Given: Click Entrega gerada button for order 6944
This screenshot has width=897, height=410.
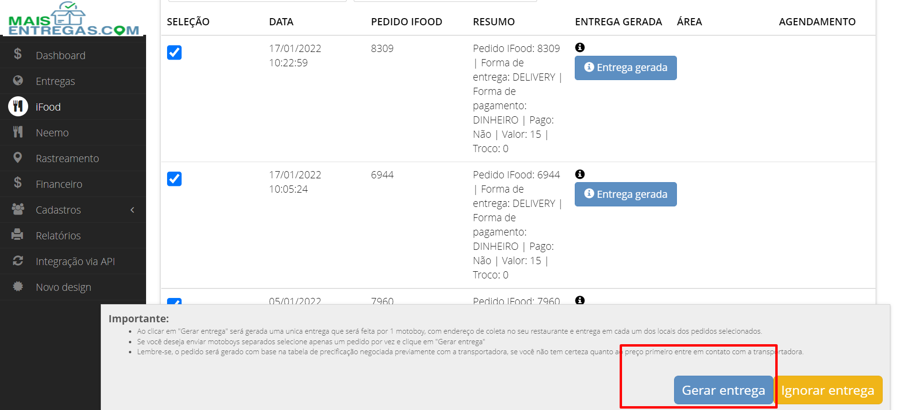Looking at the screenshot, I should (625, 194).
